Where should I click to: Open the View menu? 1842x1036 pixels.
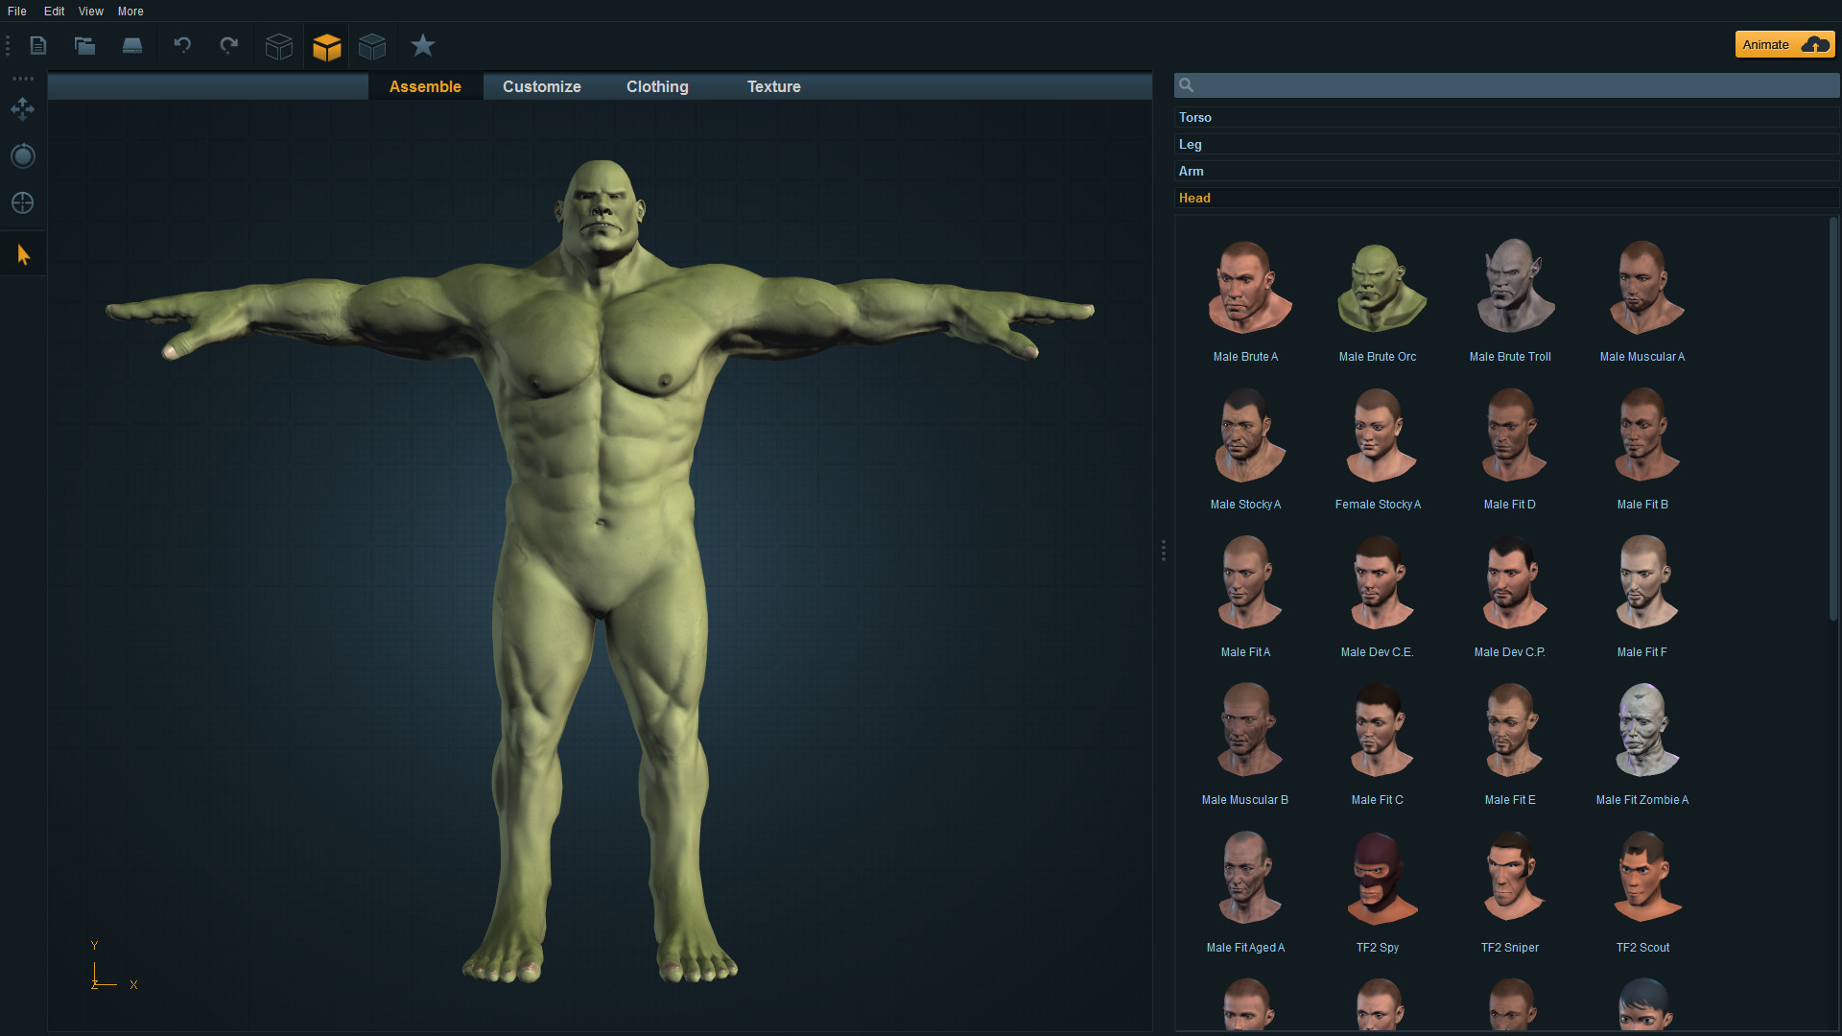pyautogui.click(x=90, y=11)
